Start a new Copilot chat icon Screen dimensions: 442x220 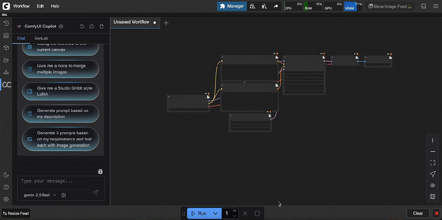click(92, 27)
